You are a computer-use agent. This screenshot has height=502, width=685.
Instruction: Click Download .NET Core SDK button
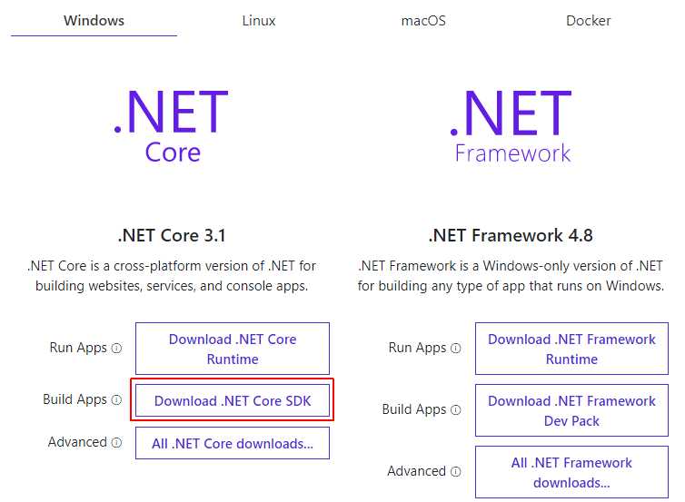click(233, 400)
